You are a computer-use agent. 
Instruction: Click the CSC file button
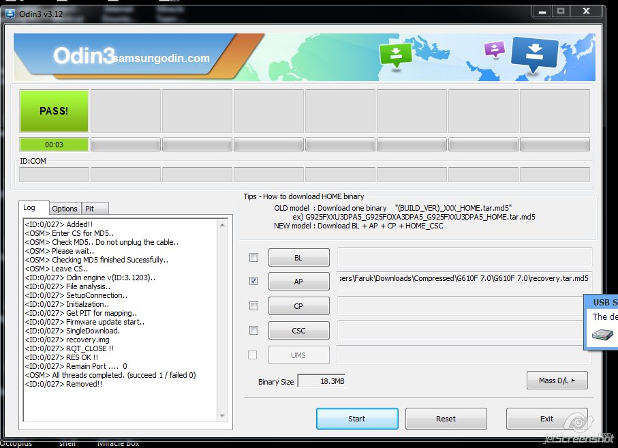(298, 331)
